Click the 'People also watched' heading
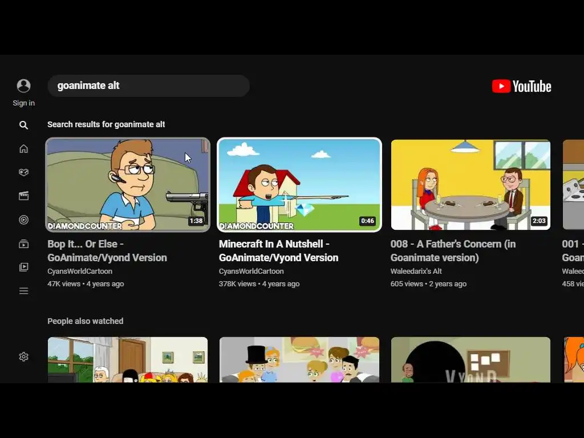584x438 pixels. (x=86, y=321)
